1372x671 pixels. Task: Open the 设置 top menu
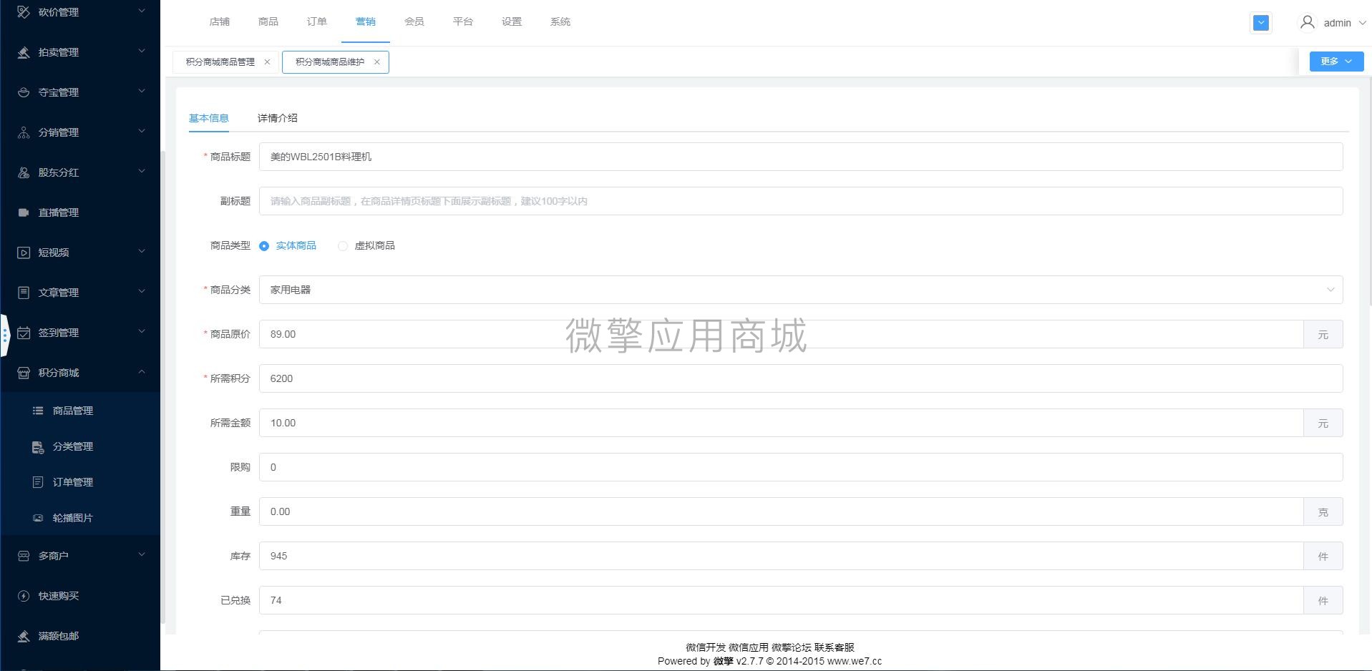pyautogui.click(x=512, y=22)
